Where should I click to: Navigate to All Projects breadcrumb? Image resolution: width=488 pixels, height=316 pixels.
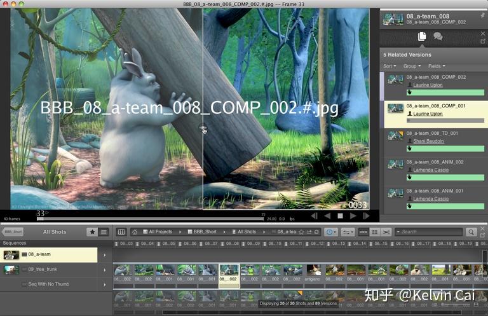(158, 232)
